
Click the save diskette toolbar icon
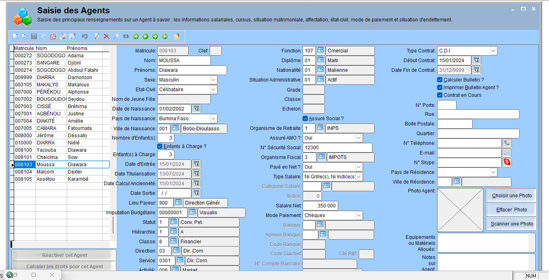point(34,36)
